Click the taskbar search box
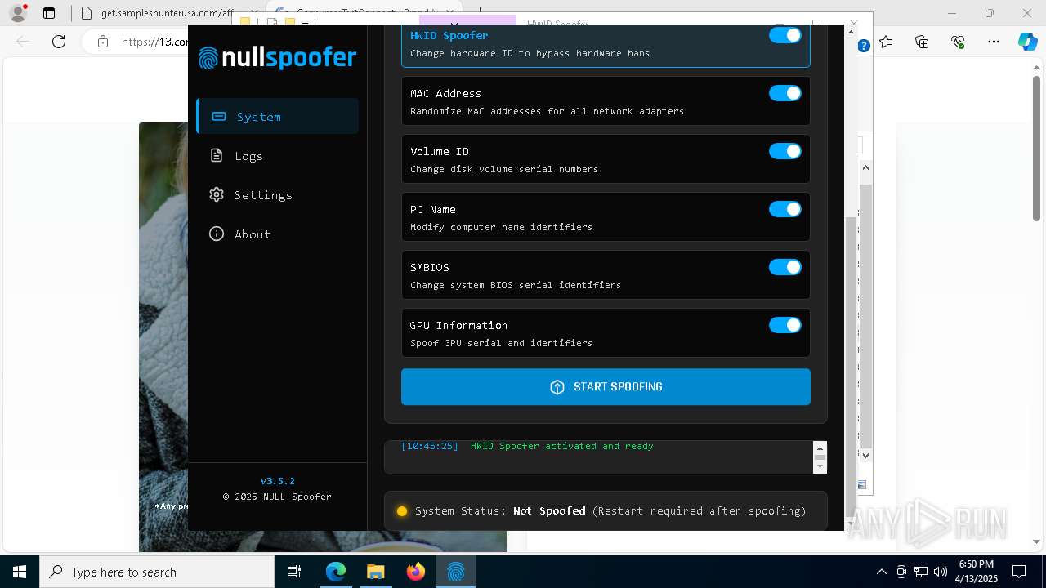 [157, 572]
